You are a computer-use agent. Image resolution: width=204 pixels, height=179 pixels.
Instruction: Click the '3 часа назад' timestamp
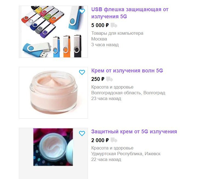tap(105, 45)
